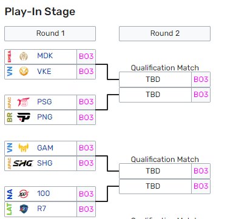Click the paiN Gaming PNG logo
233x219 pixels.
tap(24, 117)
